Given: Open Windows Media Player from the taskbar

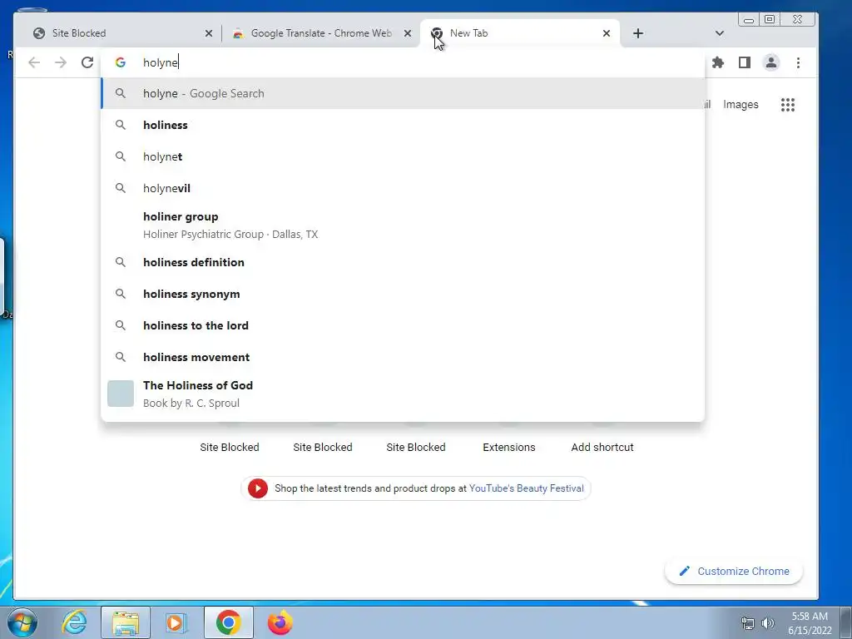Looking at the screenshot, I should (x=176, y=622).
